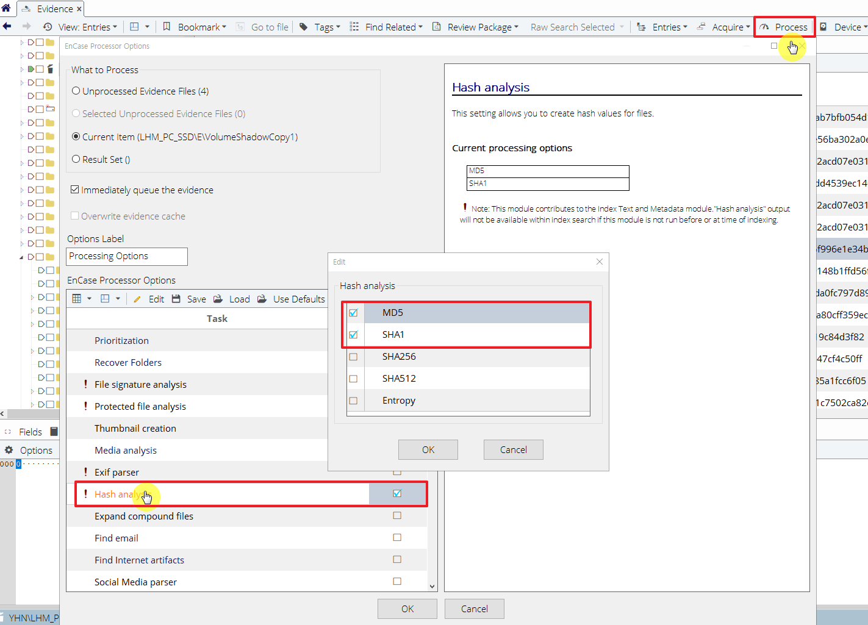Click the Find Related icon
868x625 pixels.
coord(354,27)
